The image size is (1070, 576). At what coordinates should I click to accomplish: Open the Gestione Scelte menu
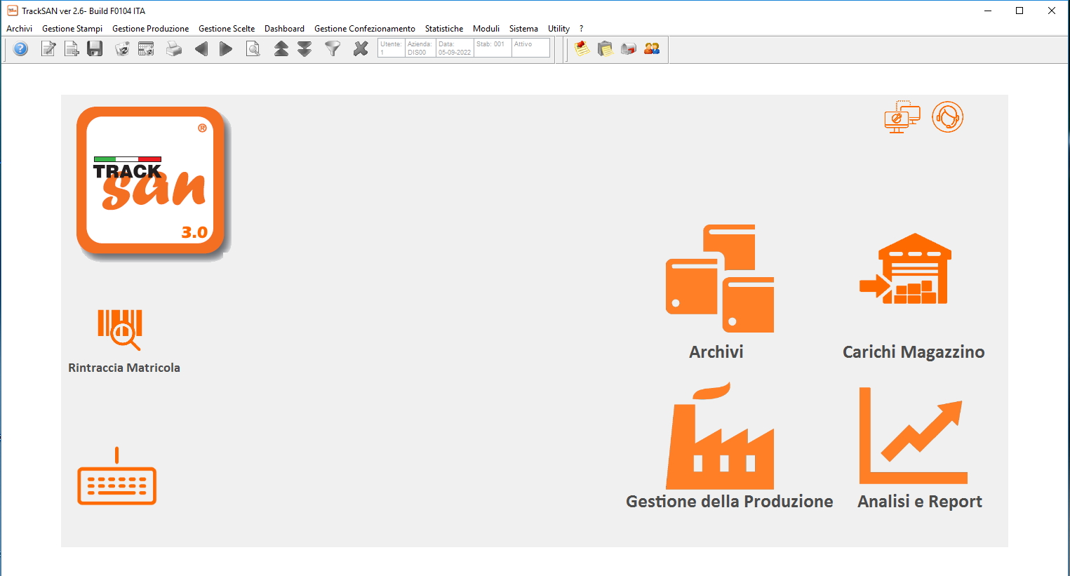tap(227, 29)
